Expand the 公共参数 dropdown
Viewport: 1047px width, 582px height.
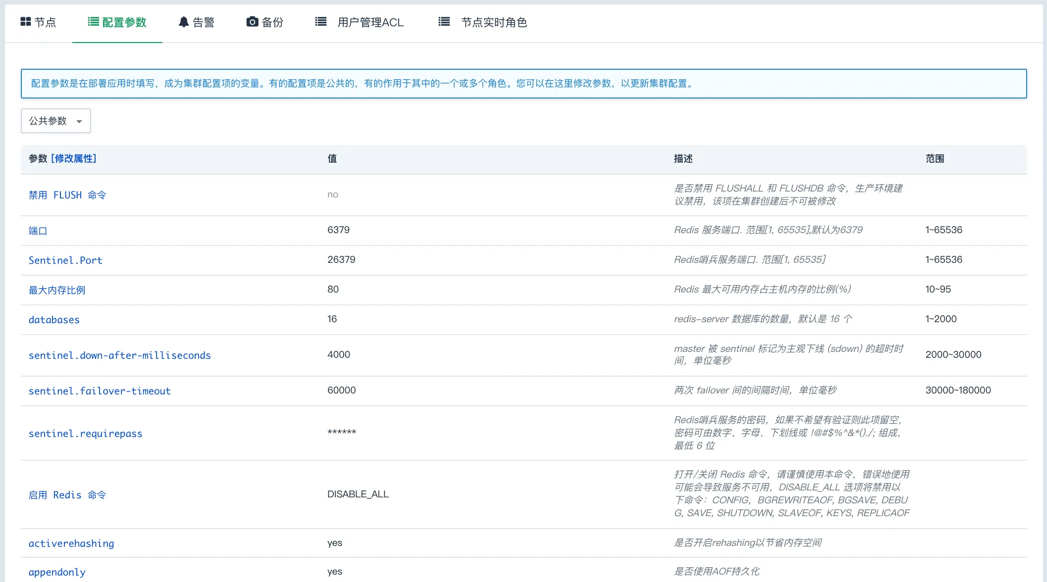[55, 121]
